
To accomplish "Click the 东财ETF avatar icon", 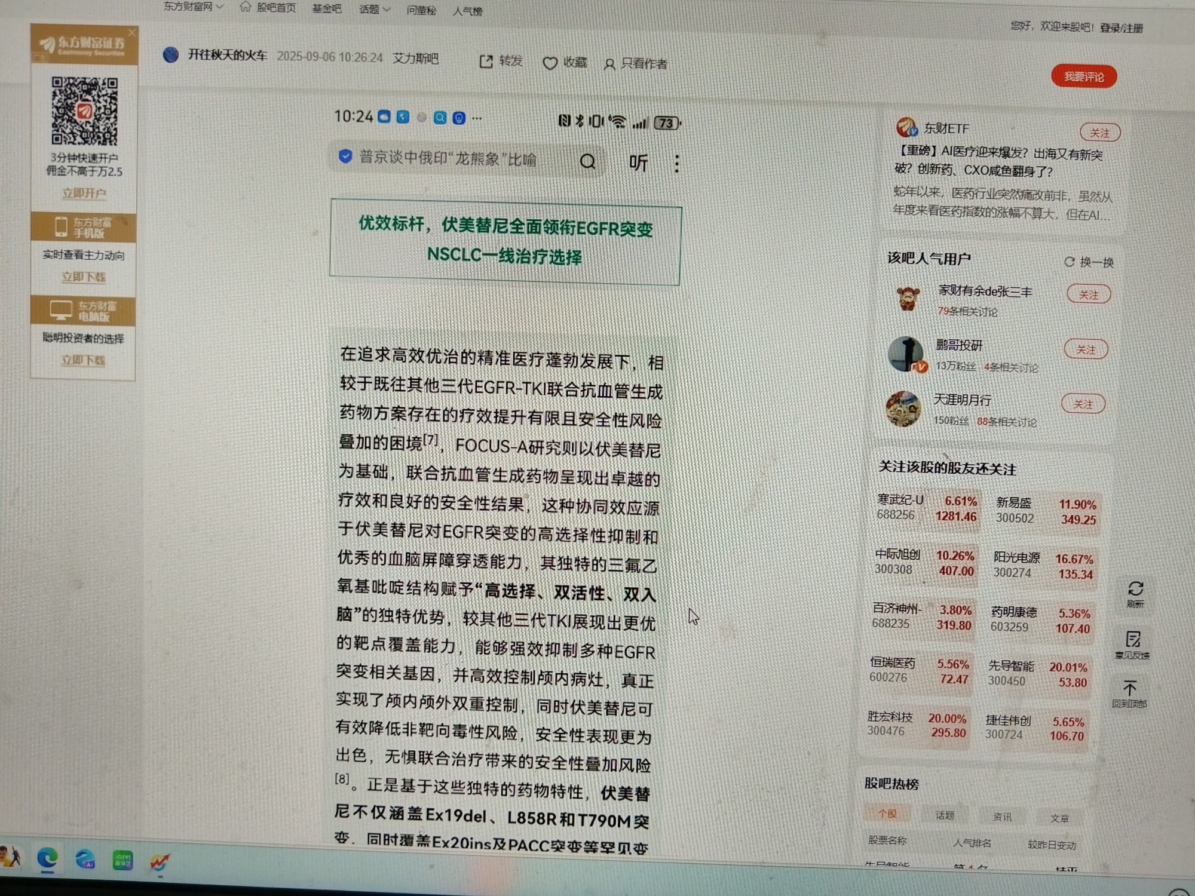I will (906, 127).
